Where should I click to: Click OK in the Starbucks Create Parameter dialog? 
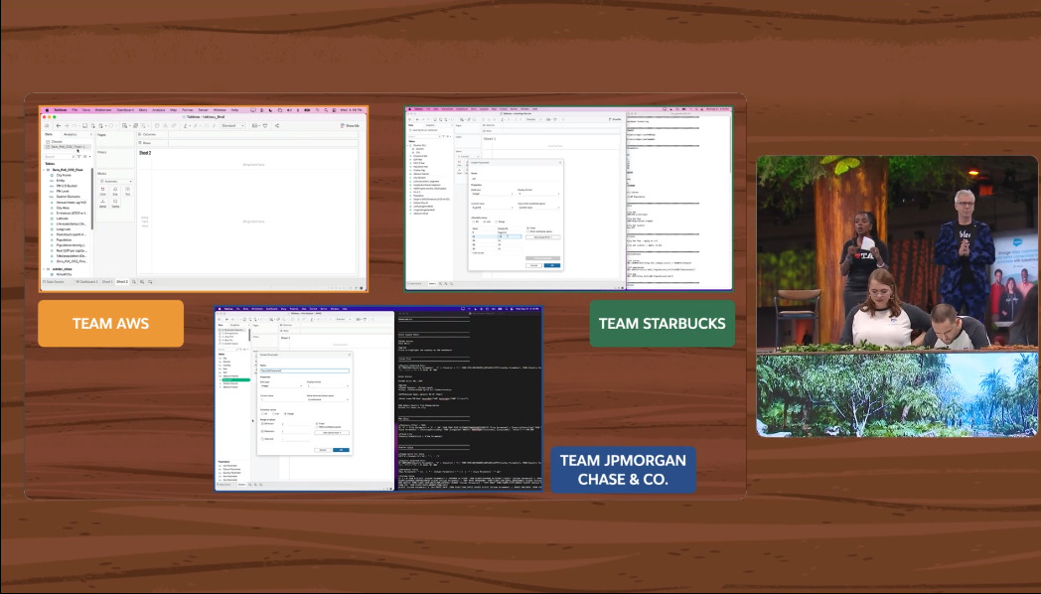552,265
